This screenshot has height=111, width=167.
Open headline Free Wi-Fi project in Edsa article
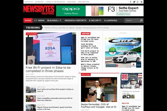click(x=48, y=69)
